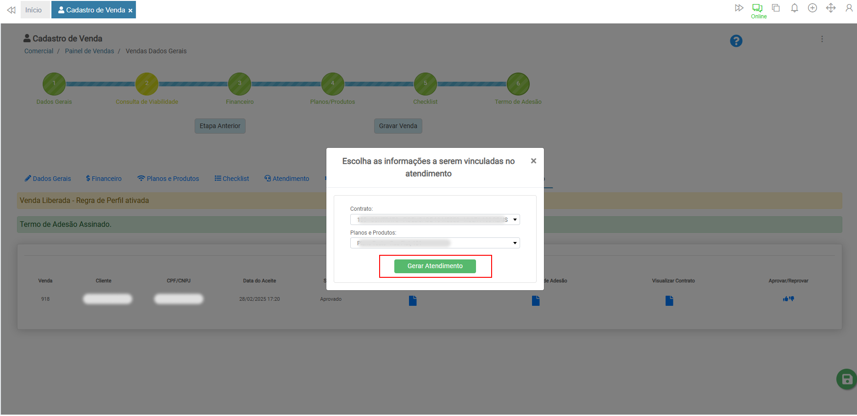
Task: Open the Planos e Produtos tab
Action: [168, 179]
